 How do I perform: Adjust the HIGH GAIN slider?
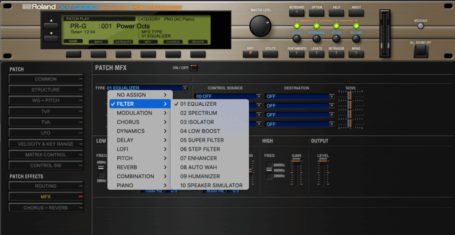click(x=296, y=160)
